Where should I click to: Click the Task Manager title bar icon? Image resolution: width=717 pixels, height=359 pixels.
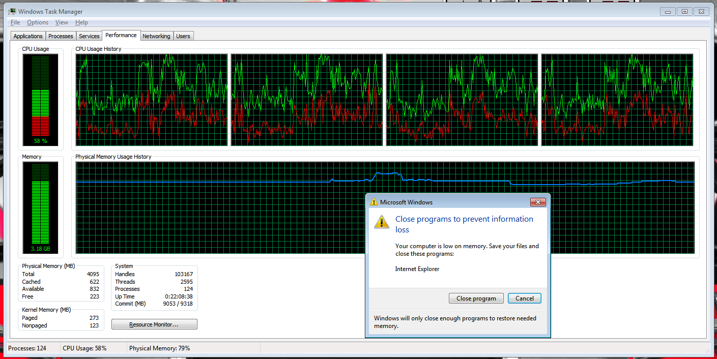click(x=12, y=12)
